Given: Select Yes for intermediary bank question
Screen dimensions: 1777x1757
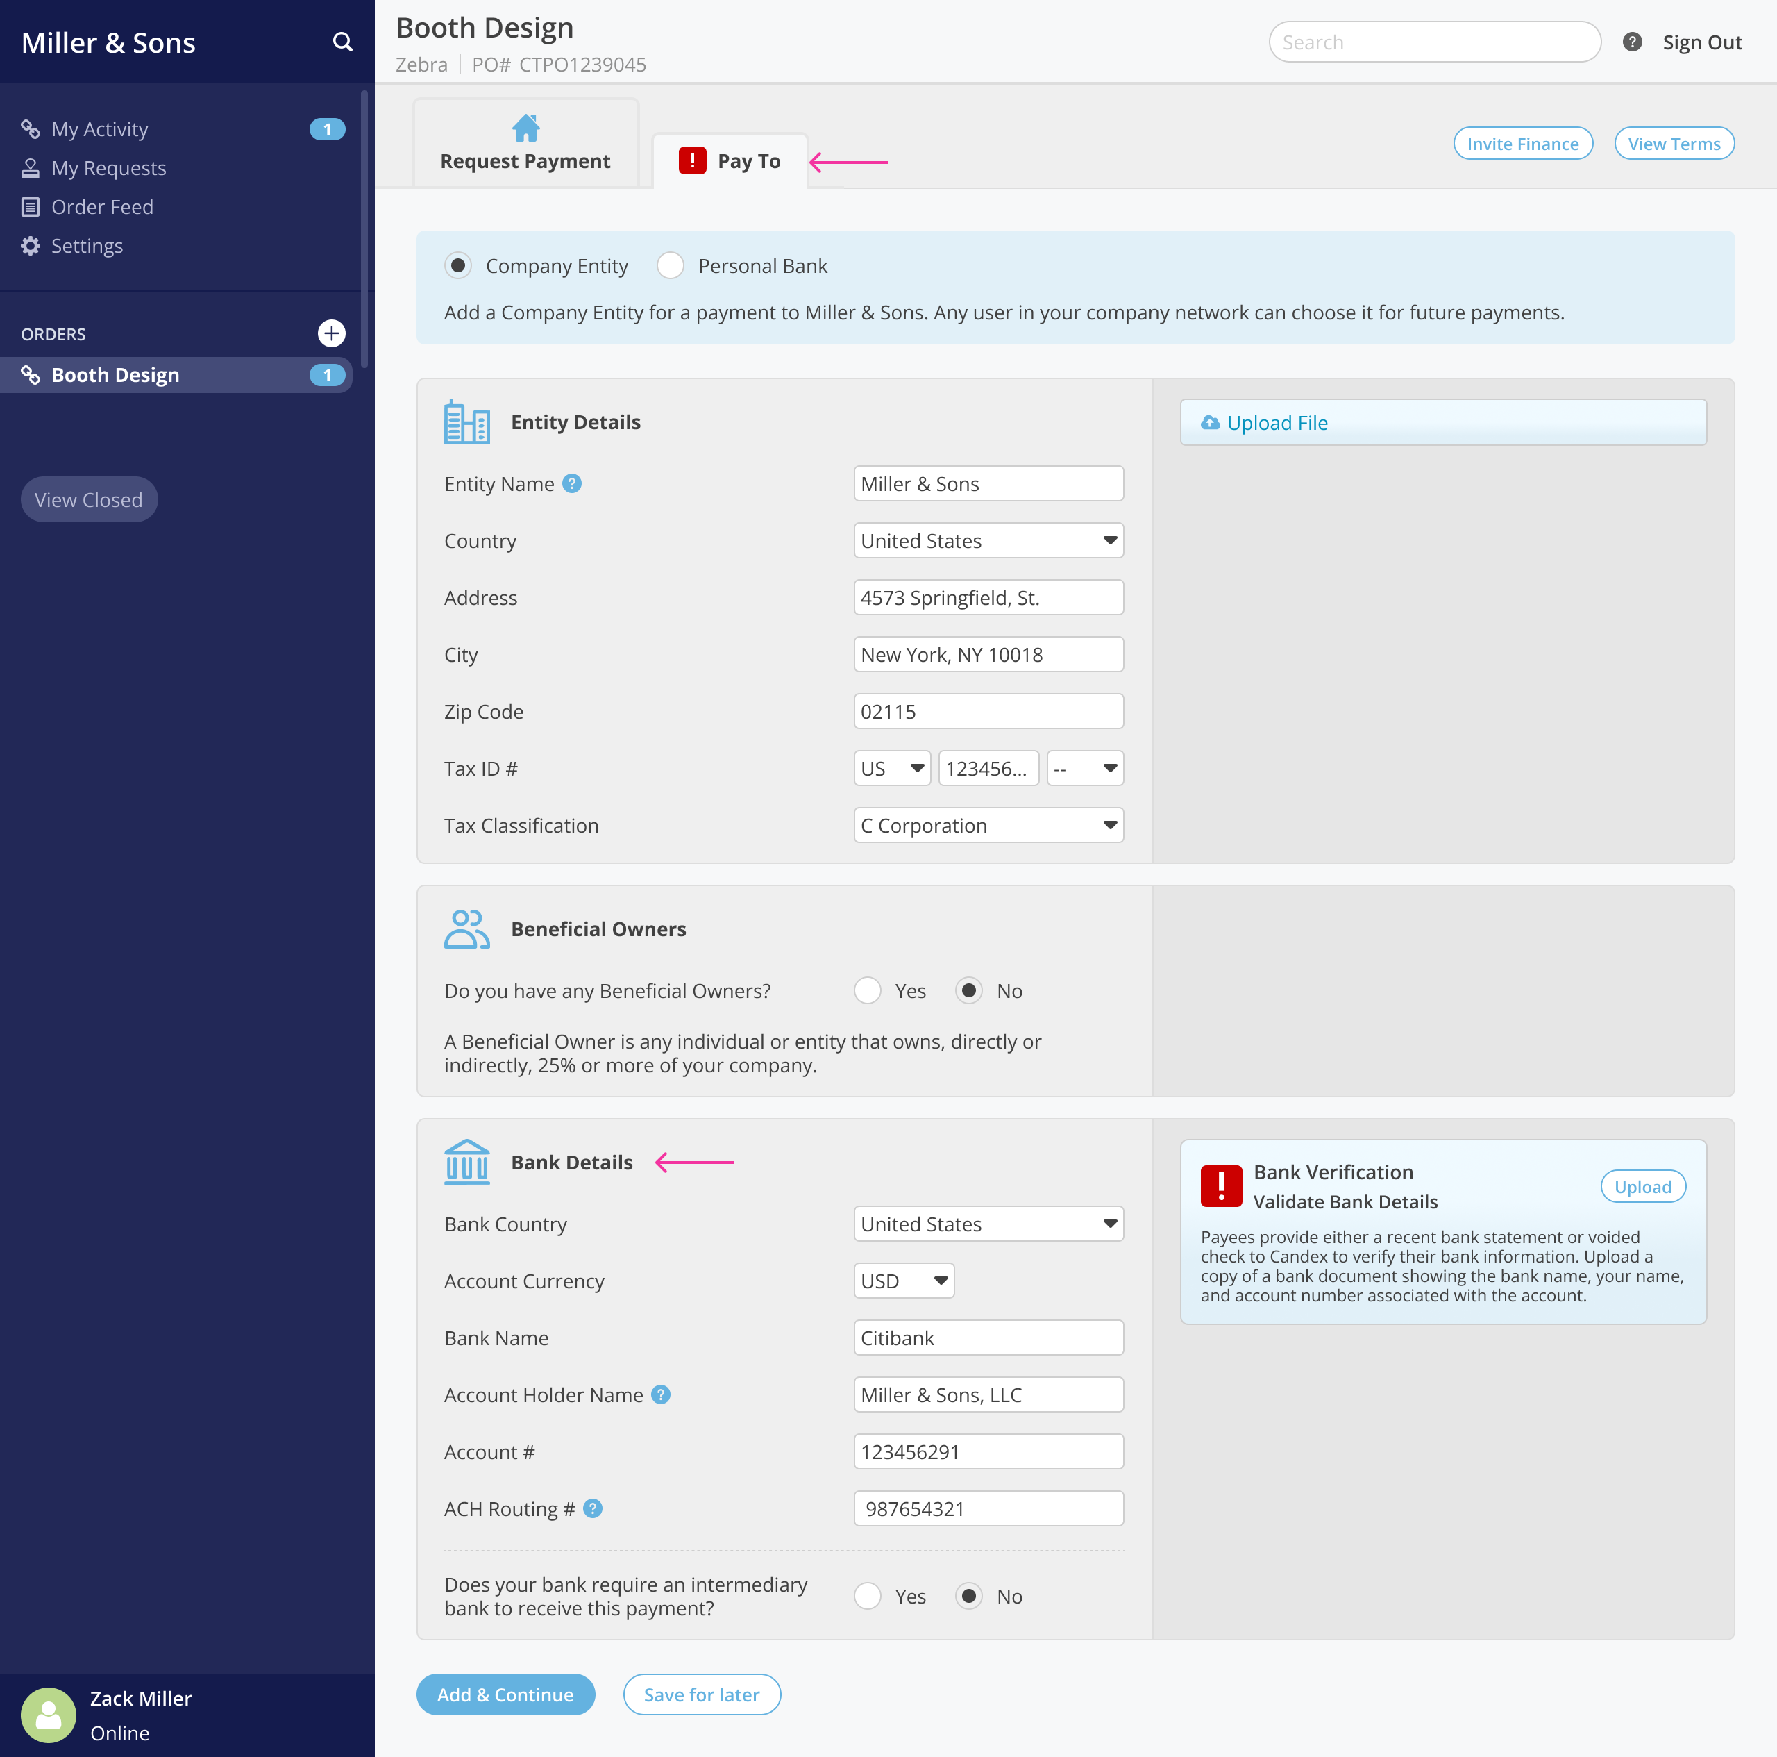Looking at the screenshot, I should [x=868, y=1596].
